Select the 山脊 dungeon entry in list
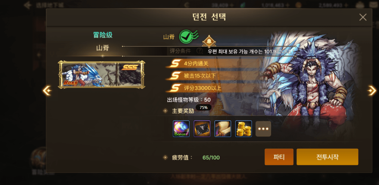 pos(103,48)
